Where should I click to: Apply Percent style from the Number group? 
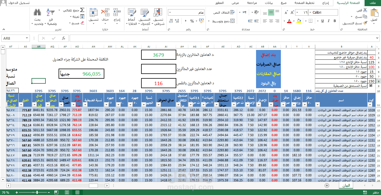coord(192,21)
